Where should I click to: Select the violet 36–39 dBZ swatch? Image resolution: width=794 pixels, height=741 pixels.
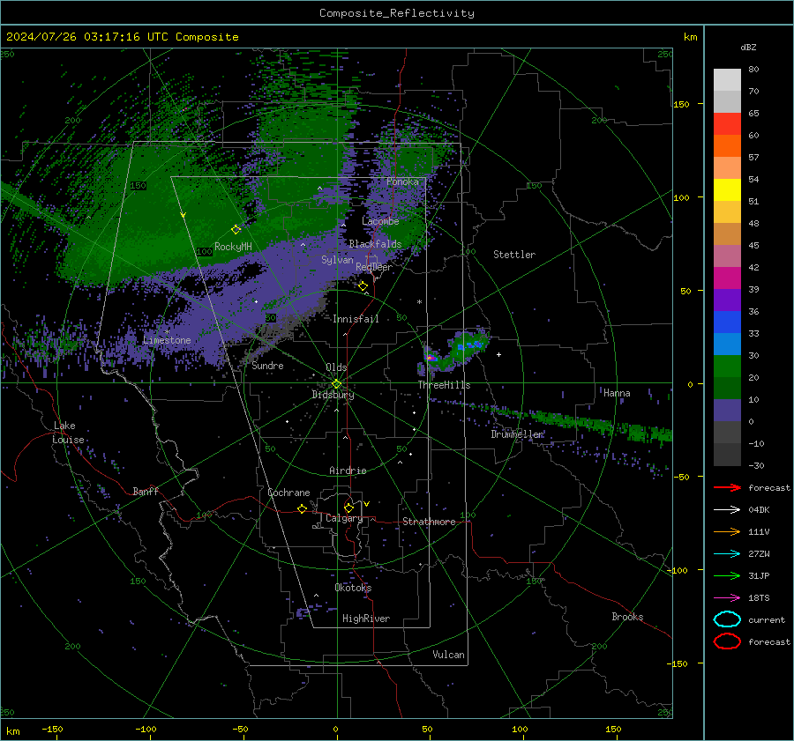point(727,300)
